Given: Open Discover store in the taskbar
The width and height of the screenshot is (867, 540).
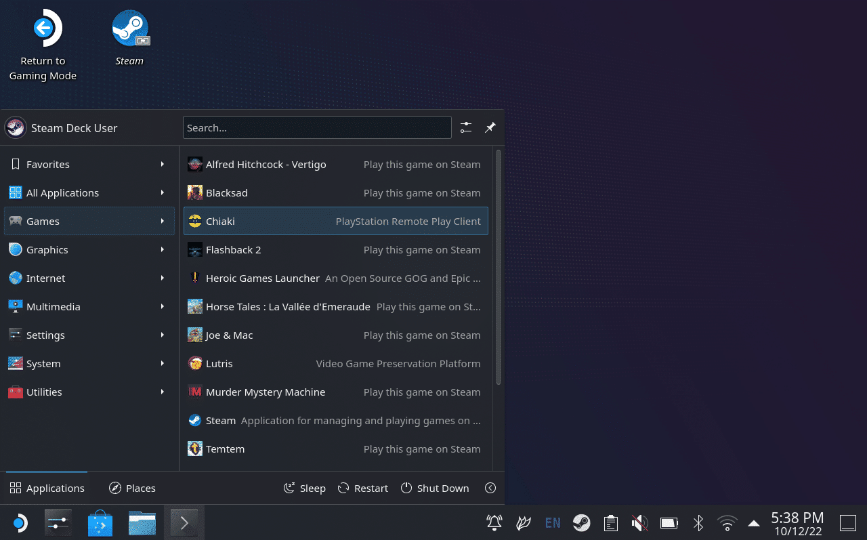Looking at the screenshot, I should 100,523.
